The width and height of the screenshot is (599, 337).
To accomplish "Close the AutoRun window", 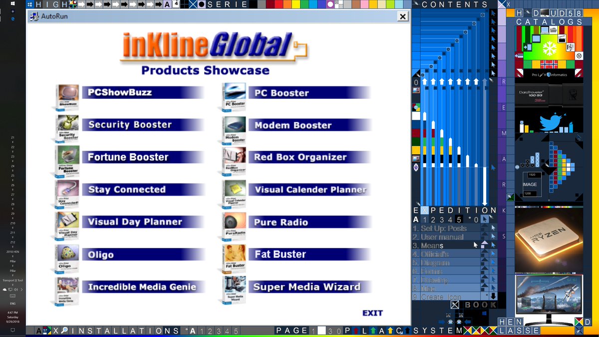I will (x=402, y=16).
